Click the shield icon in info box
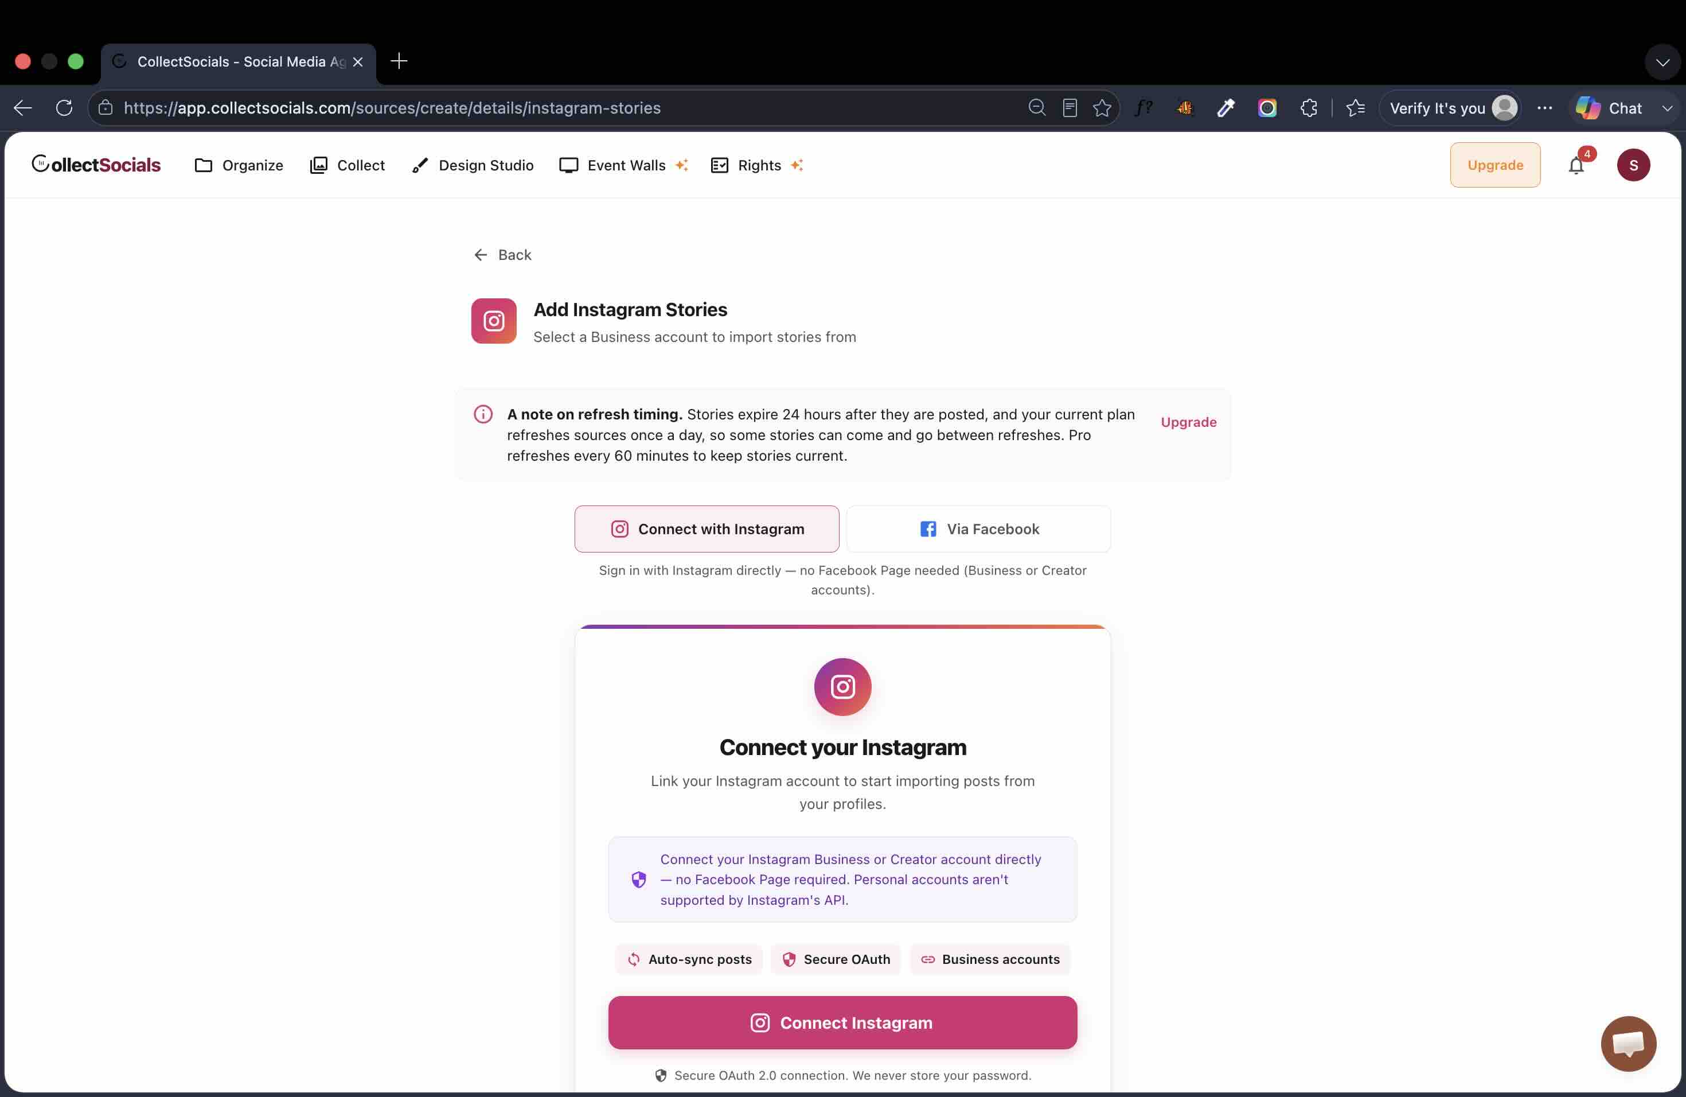 (638, 880)
